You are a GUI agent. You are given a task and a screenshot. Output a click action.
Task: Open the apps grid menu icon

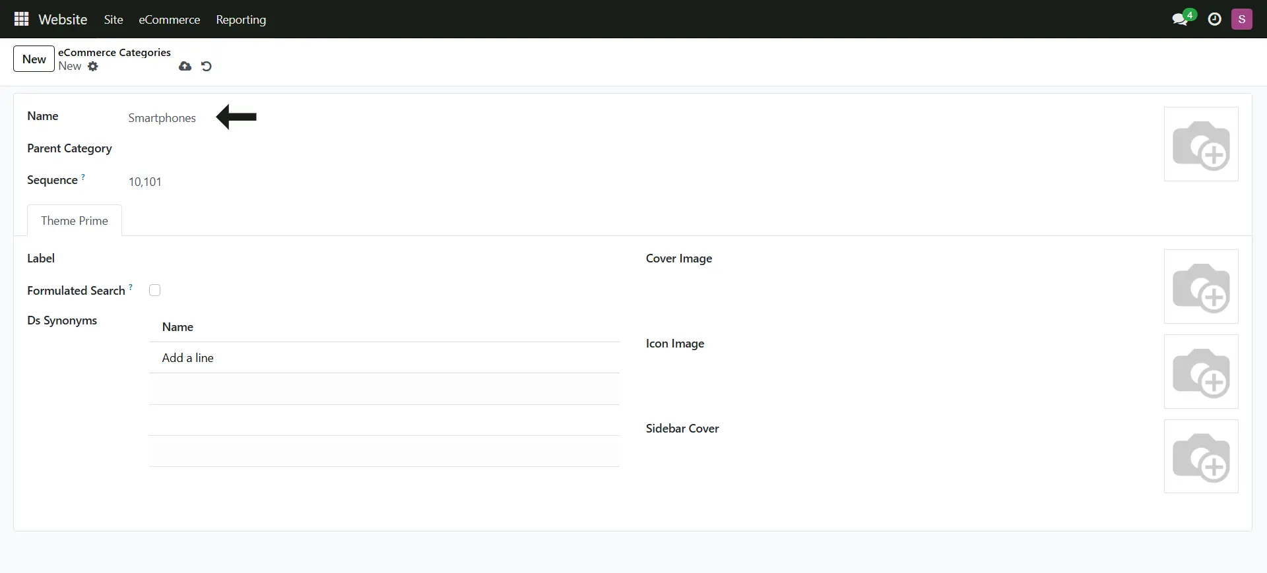(21, 19)
